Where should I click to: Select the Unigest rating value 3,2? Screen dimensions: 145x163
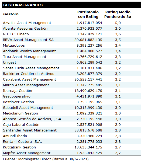pos(118,63)
